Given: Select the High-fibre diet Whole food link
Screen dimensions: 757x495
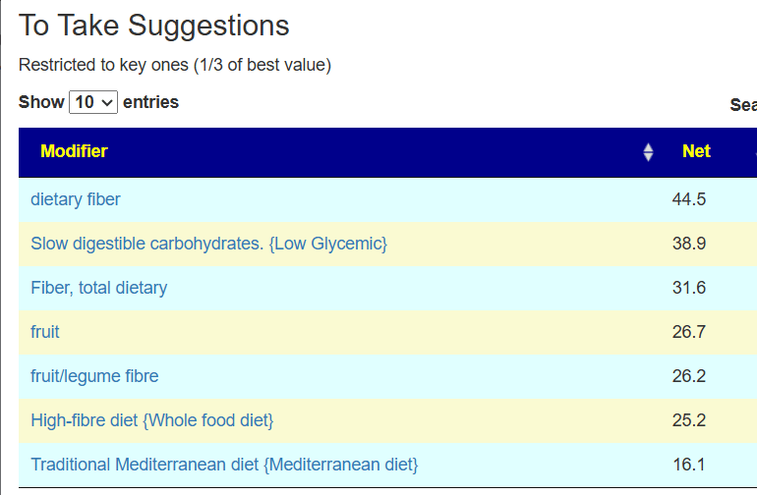Looking at the screenshot, I should point(151,420).
